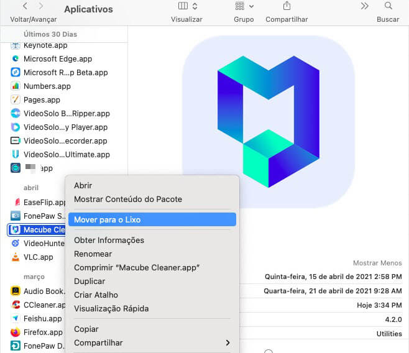409x353 pixels.
Task: Click the Buscar magnifying glass icon
Action: pos(388,6)
